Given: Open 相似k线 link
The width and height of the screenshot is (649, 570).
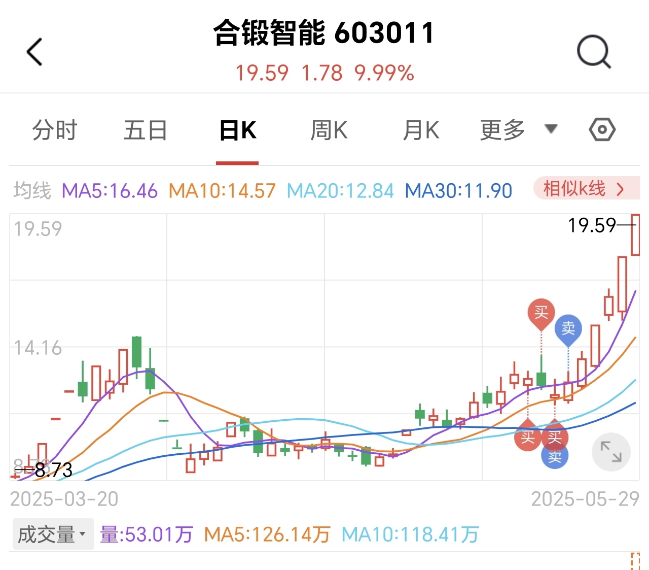Looking at the screenshot, I should point(586,189).
